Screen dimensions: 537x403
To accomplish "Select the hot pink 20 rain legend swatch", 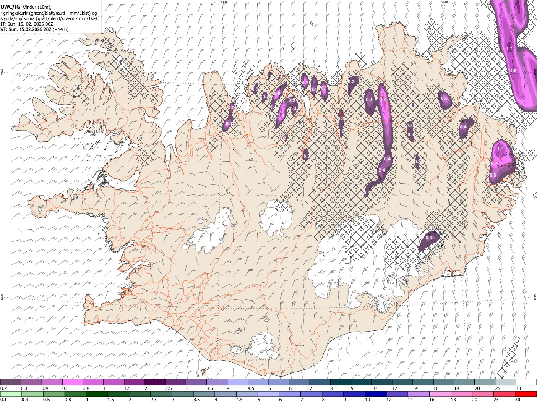I will pos(482,394).
